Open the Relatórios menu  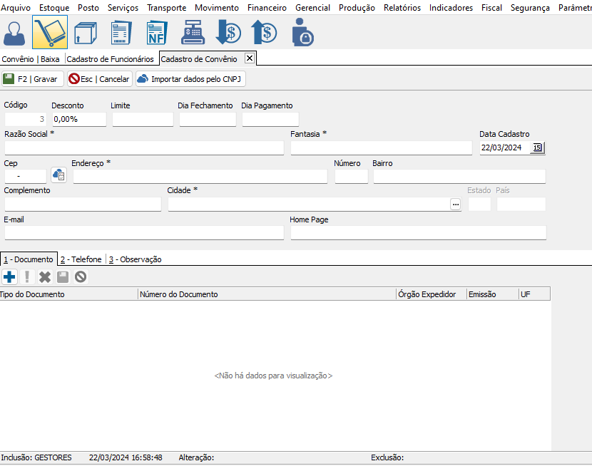(402, 8)
